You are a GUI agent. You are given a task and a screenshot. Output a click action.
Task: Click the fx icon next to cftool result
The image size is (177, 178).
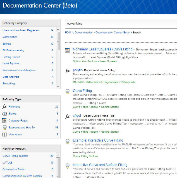[67, 116]
